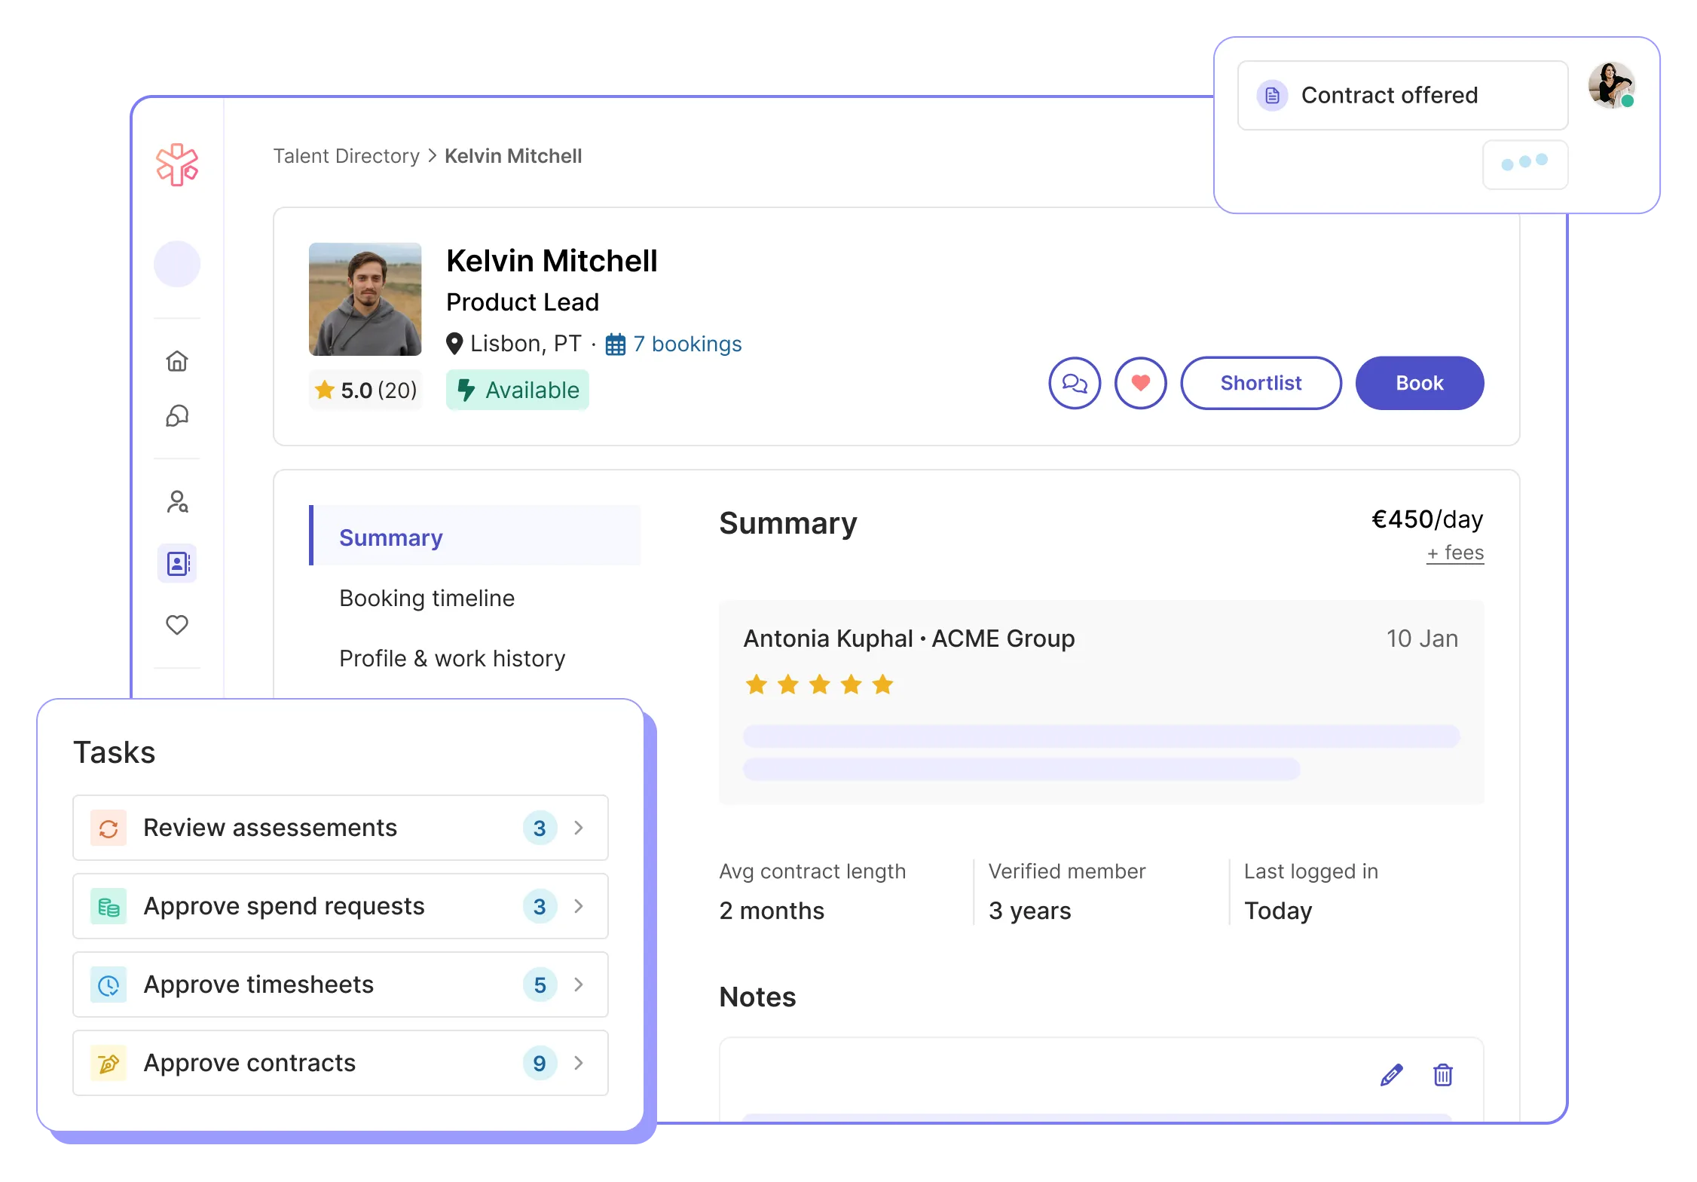Click the breadcrumb chevron after Talent Directory
Viewport: 1697px width, 1182px height.
coord(433,156)
